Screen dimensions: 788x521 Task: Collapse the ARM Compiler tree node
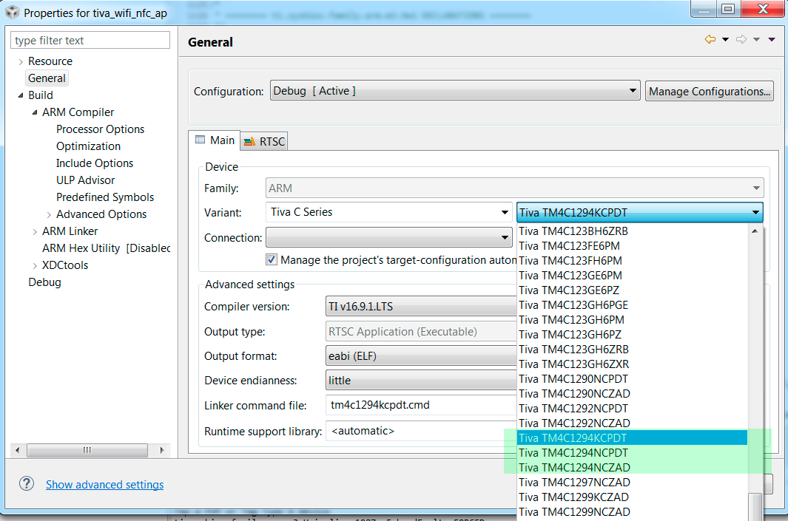(x=35, y=112)
